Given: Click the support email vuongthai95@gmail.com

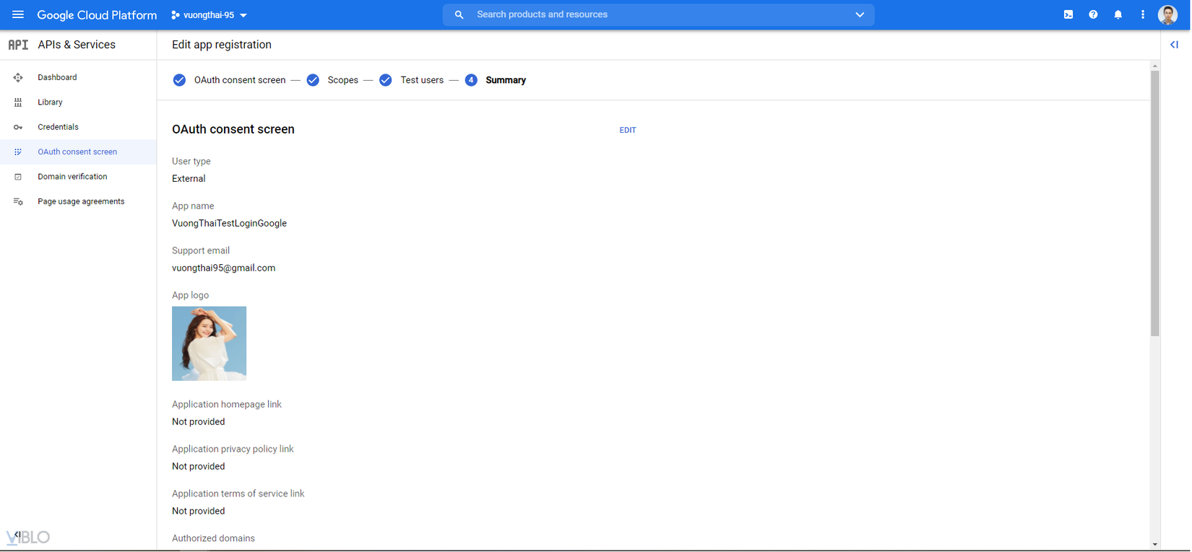Looking at the screenshot, I should click(223, 268).
